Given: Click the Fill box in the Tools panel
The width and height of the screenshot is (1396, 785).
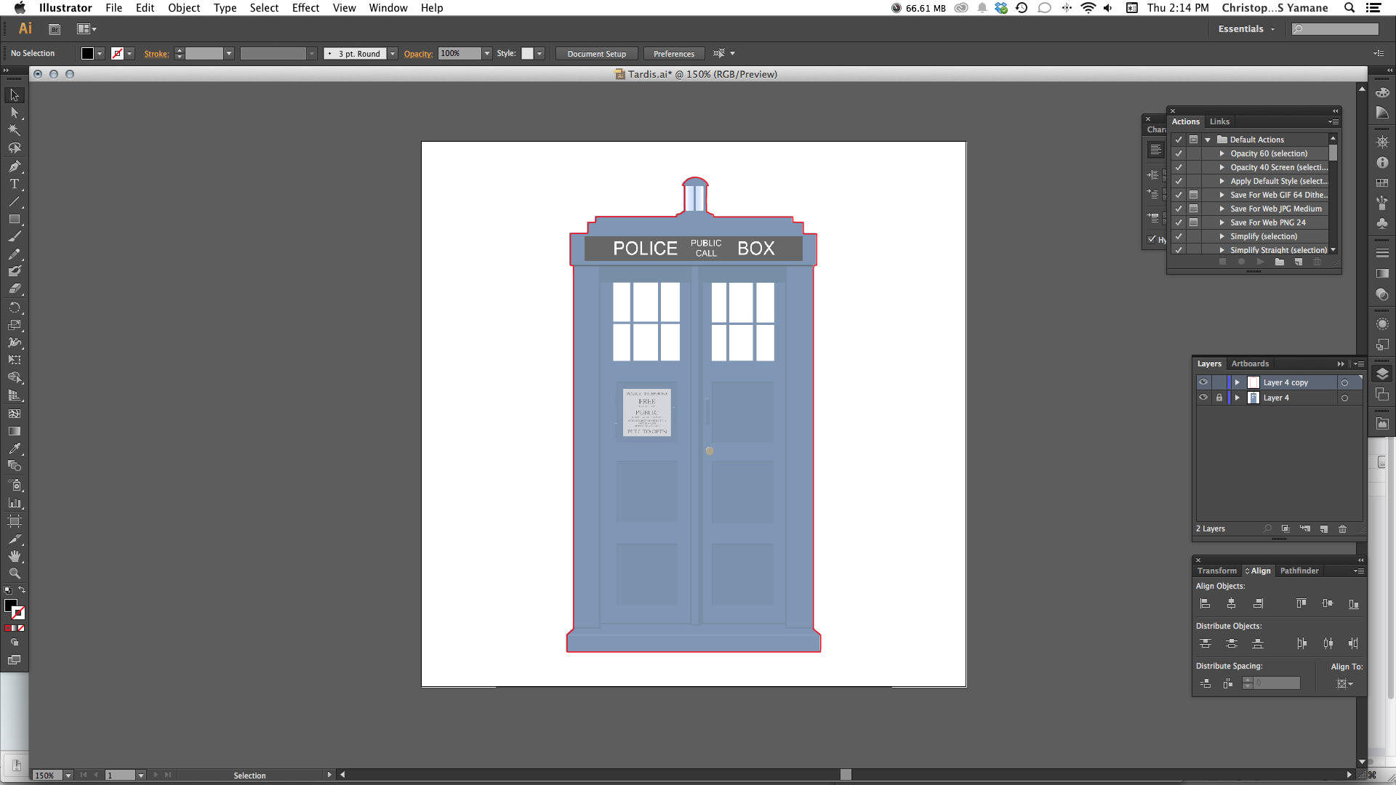Looking at the screenshot, I should [10, 606].
